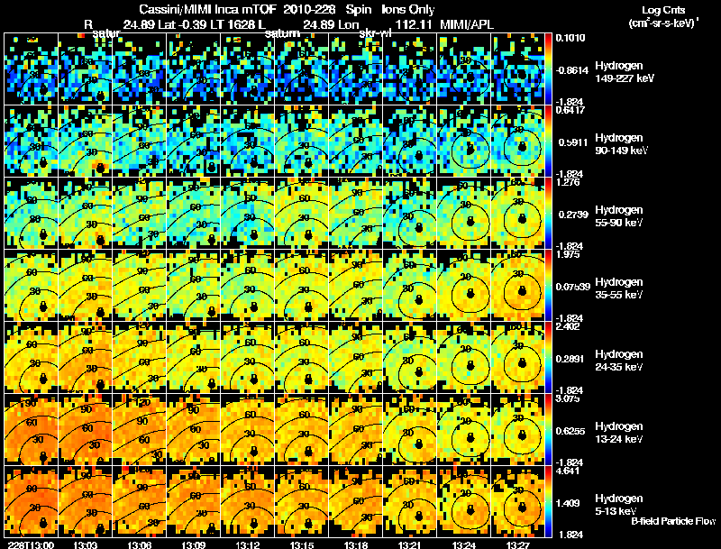The image size is (721, 549).
Task: Click the 0.6255 color scale value
Action: pos(570,431)
